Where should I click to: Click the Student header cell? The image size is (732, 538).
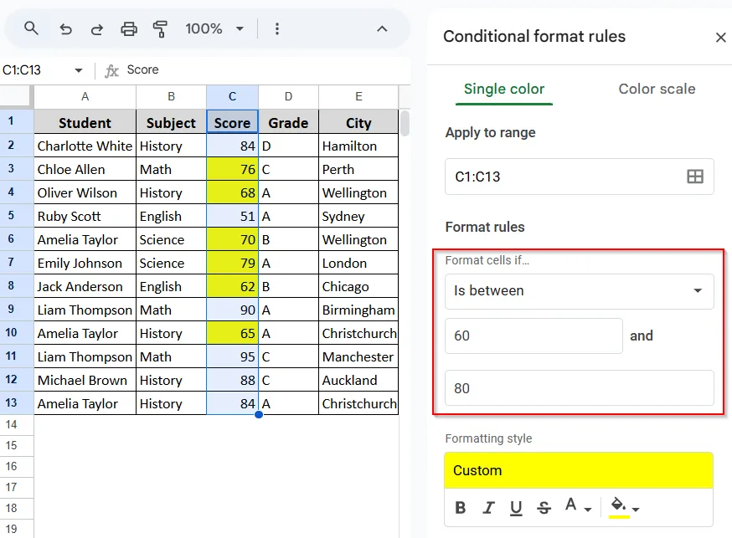coord(85,123)
